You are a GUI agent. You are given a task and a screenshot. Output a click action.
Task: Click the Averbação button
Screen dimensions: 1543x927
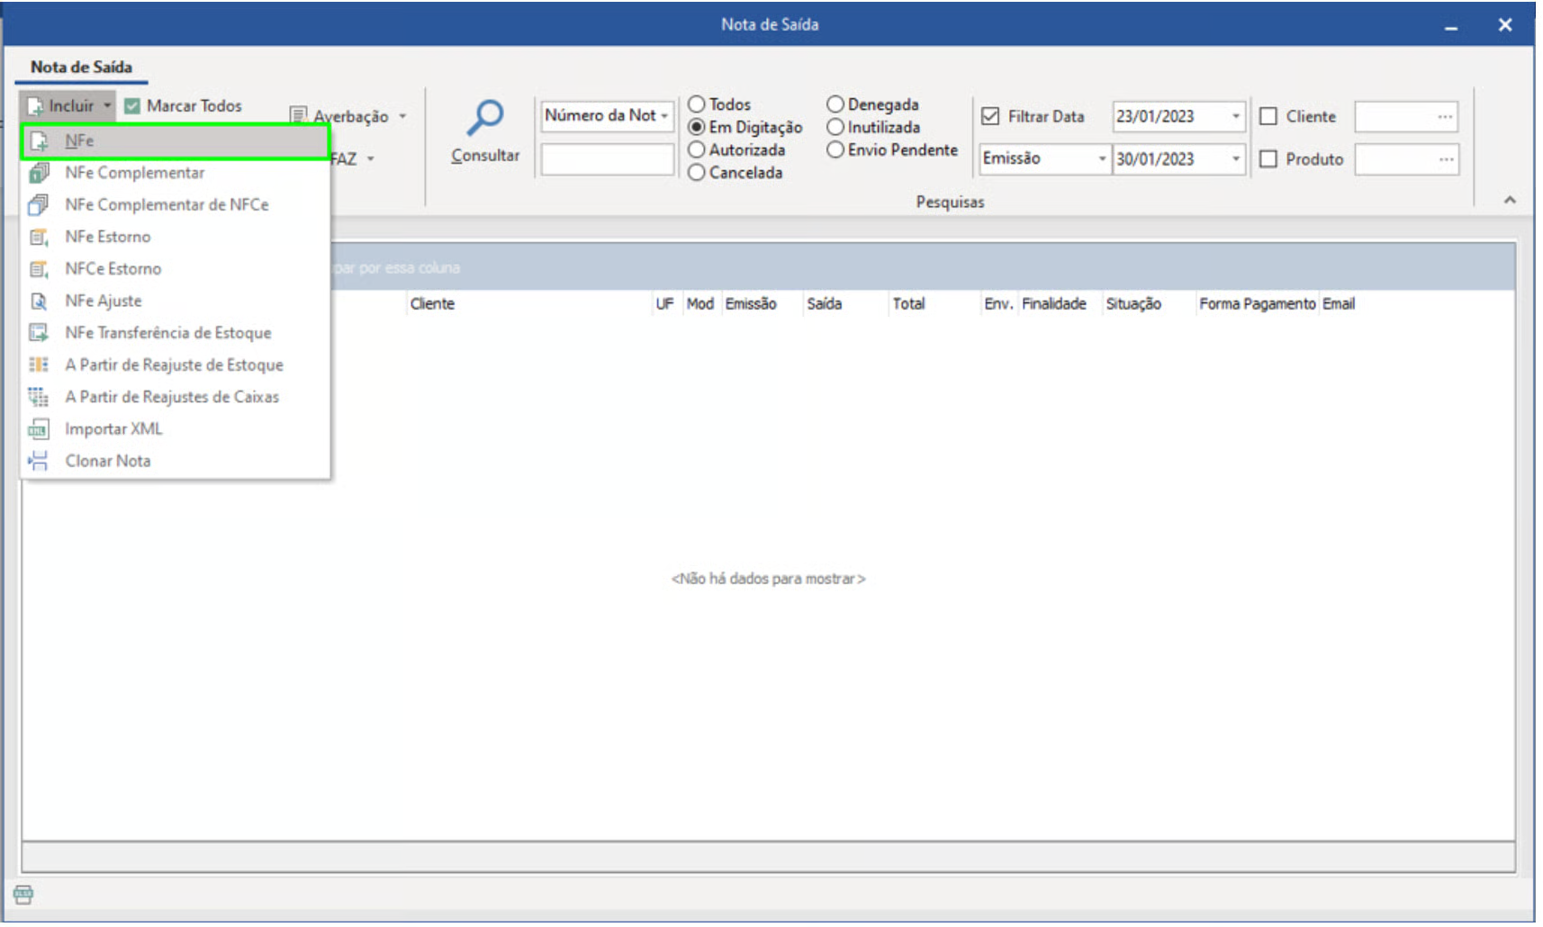click(x=349, y=117)
